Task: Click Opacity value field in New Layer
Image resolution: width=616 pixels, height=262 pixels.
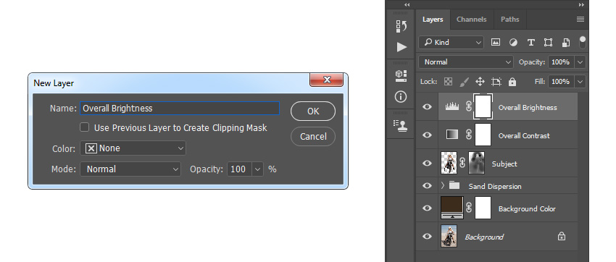Action: [x=240, y=169]
